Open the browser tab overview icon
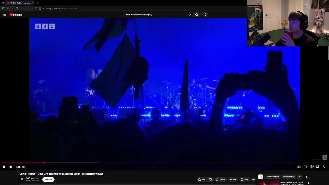Screen dimensions: 329x185 [x=3, y=3]
